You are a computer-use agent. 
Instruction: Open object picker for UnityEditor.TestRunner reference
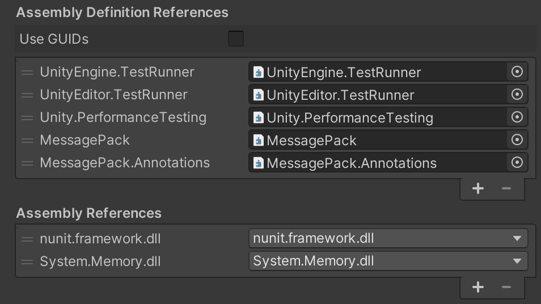(x=517, y=95)
